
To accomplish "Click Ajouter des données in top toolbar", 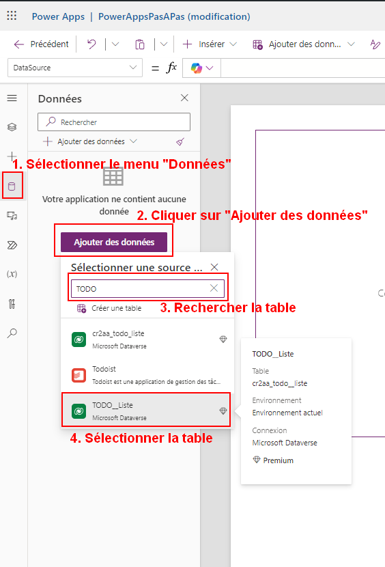I will click(297, 44).
